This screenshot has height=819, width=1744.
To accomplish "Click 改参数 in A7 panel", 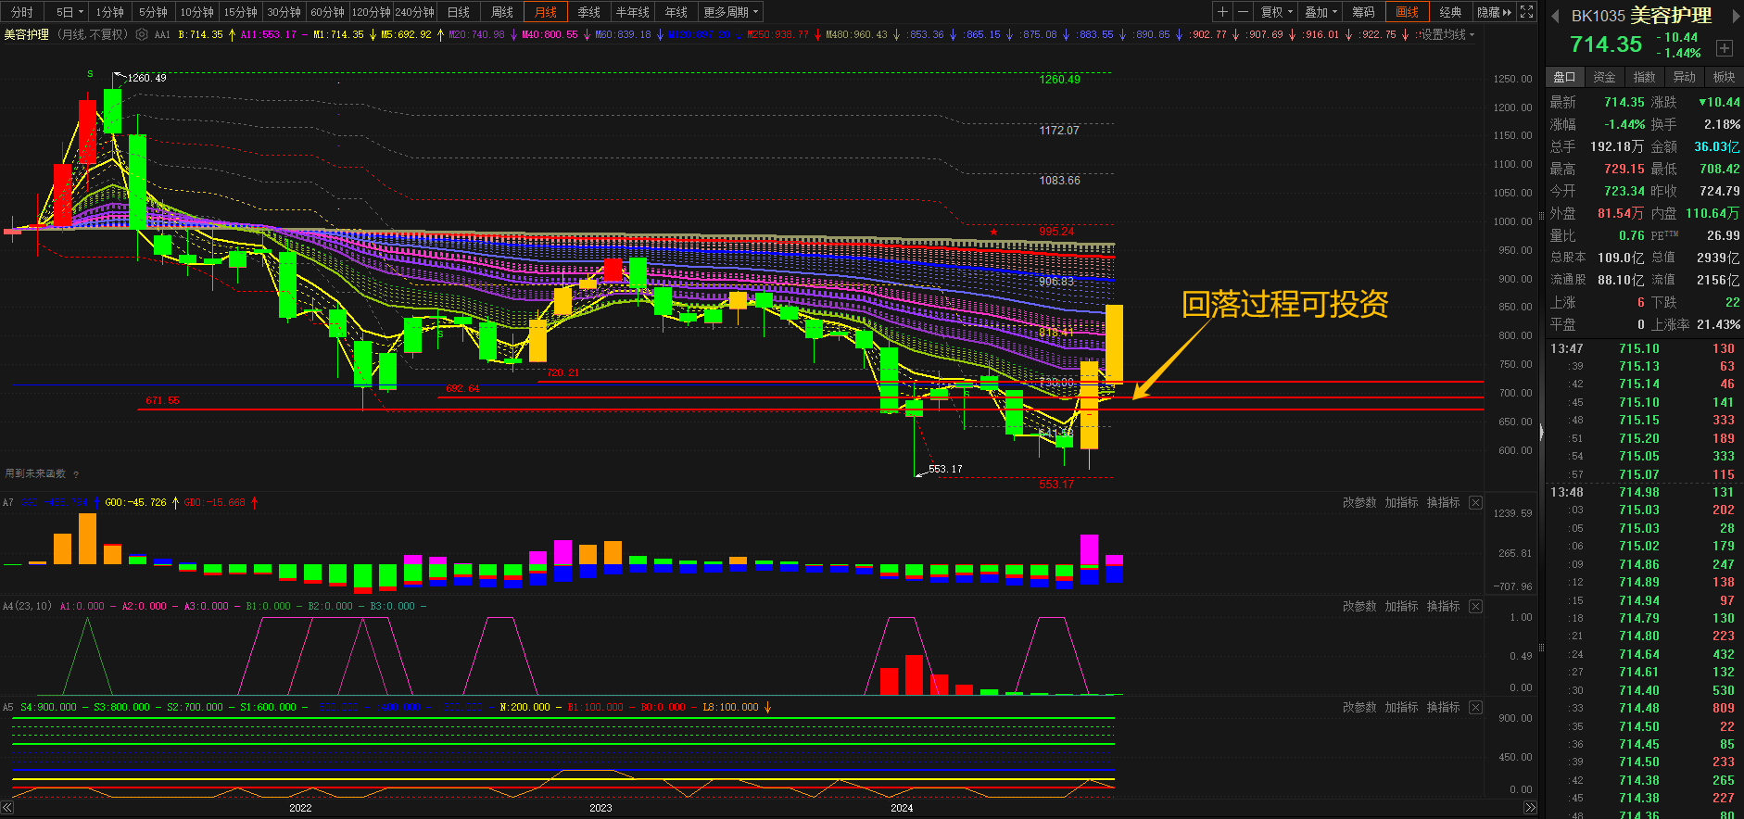I will (x=1359, y=502).
